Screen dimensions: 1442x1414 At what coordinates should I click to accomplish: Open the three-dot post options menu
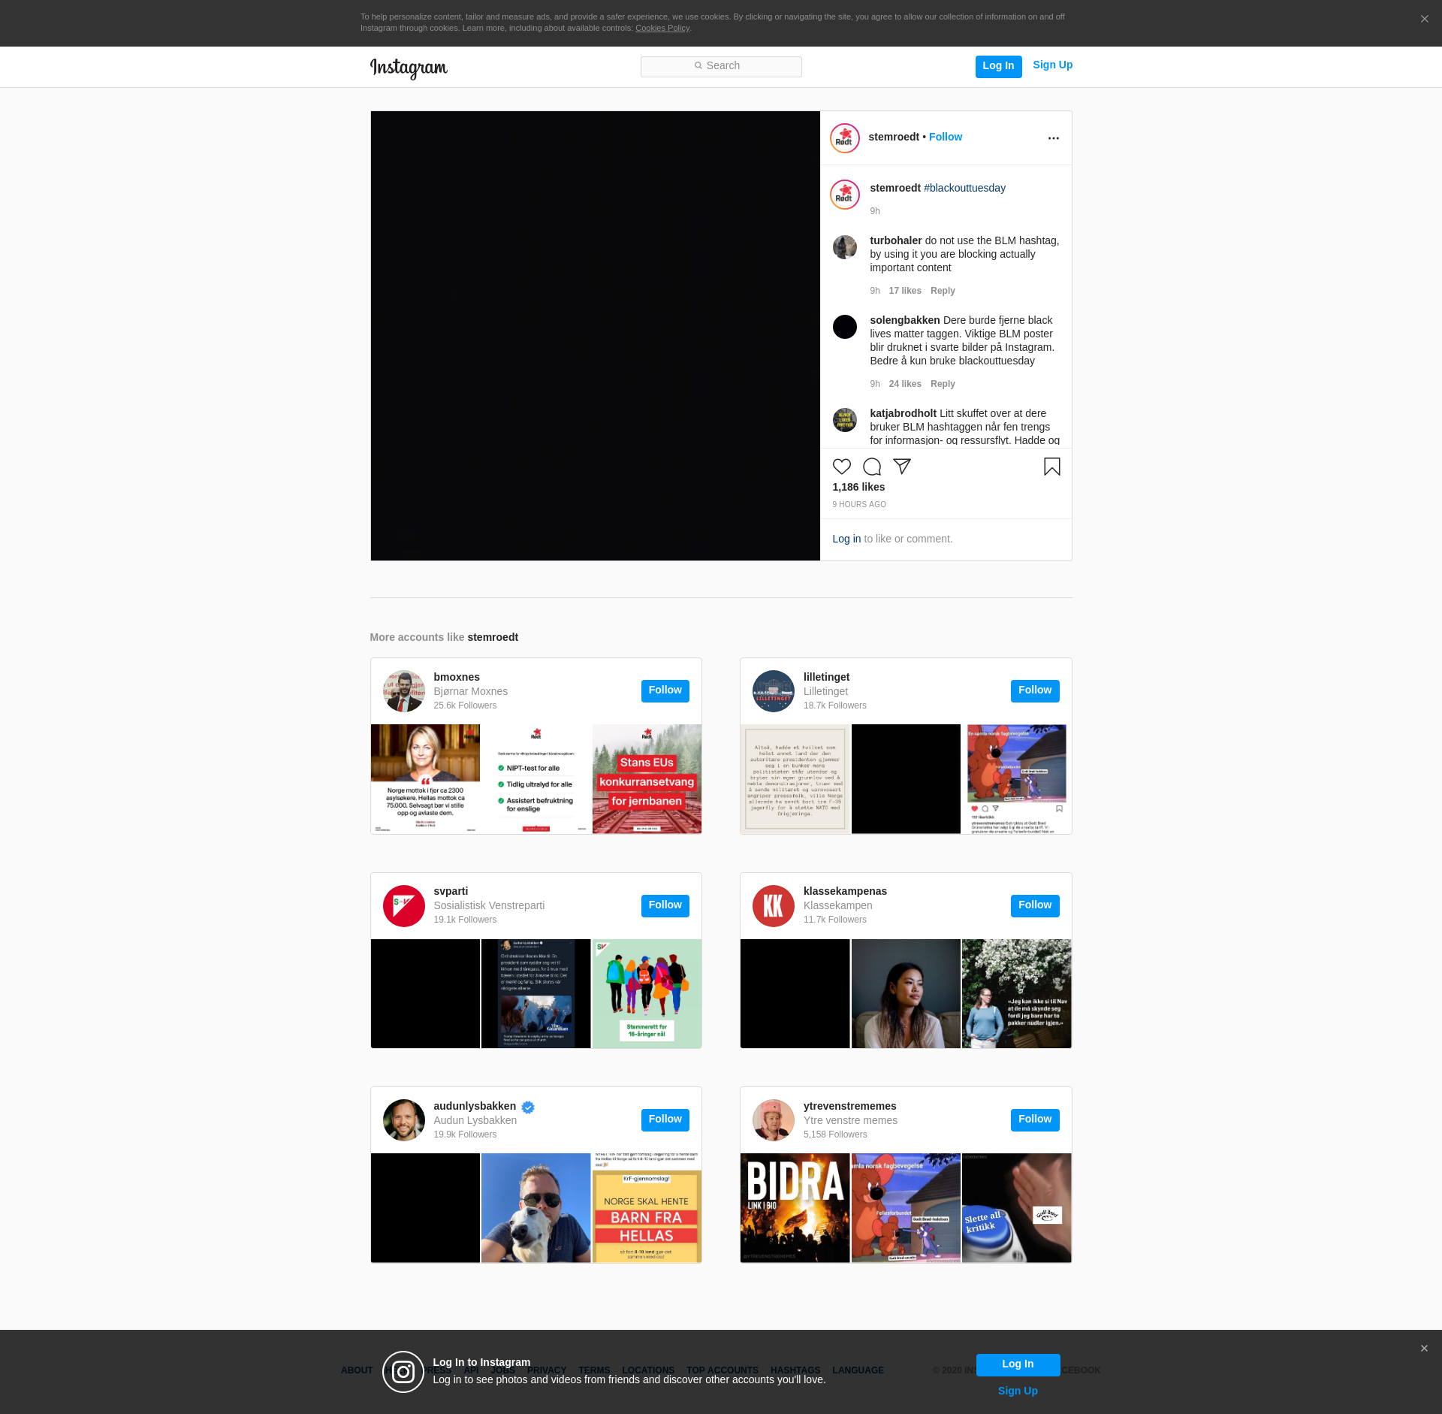tap(1054, 138)
